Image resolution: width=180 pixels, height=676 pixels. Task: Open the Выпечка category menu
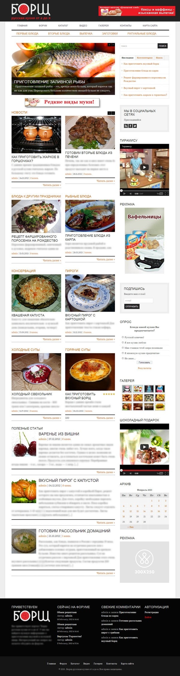click(86, 34)
